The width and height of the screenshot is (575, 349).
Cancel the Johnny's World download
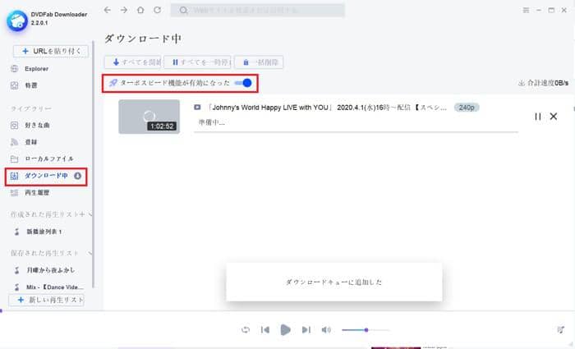click(x=554, y=117)
